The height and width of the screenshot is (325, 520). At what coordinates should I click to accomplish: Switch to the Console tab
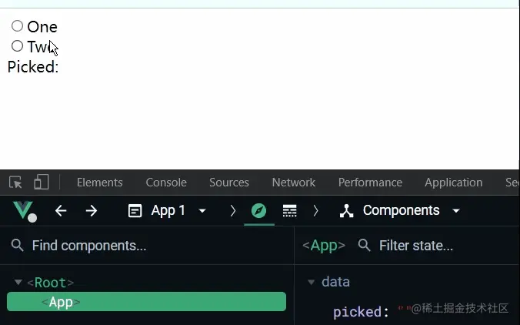[166, 183]
